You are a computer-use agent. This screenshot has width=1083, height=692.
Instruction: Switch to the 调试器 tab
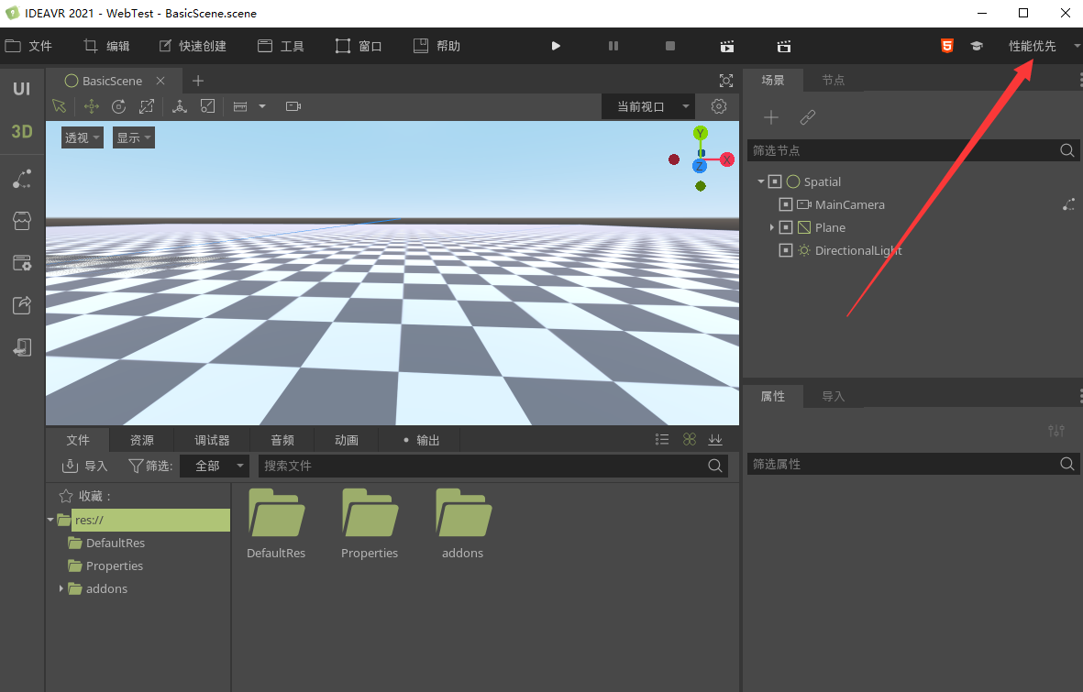tap(211, 440)
